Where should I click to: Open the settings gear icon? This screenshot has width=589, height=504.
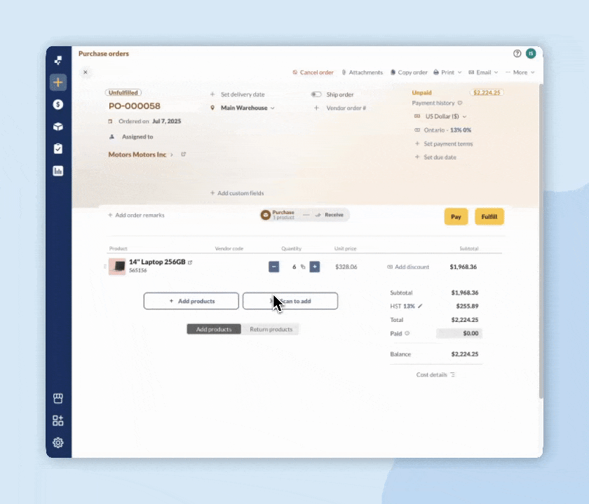click(58, 442)
